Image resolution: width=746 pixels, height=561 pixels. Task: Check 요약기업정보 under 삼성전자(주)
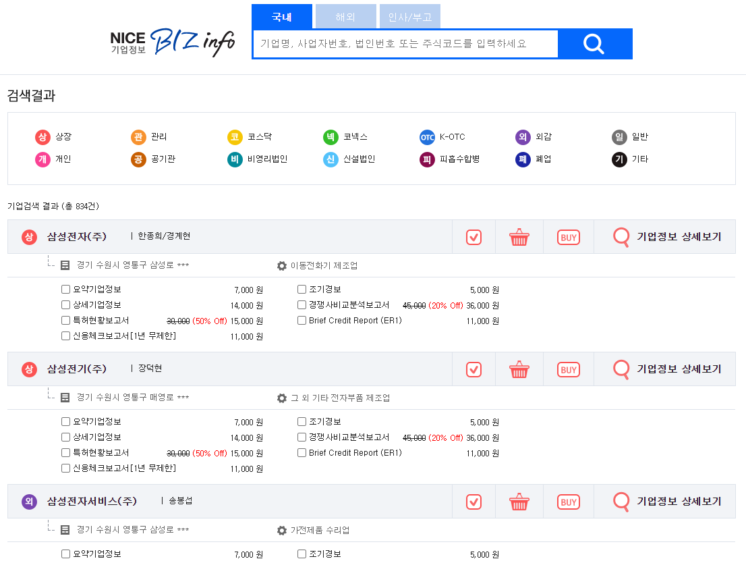pos(66,290)
